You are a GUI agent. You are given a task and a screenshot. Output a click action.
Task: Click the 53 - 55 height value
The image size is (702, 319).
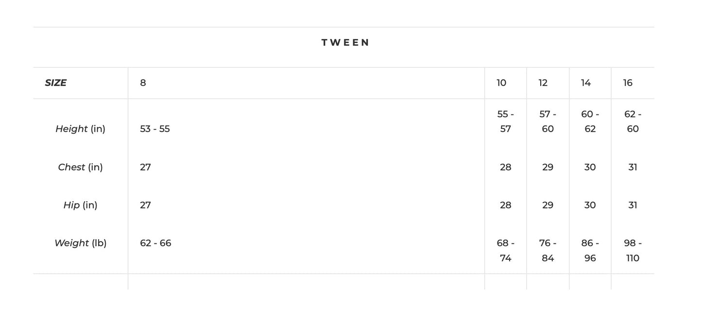pyautogui.click(x=155, y=129)
